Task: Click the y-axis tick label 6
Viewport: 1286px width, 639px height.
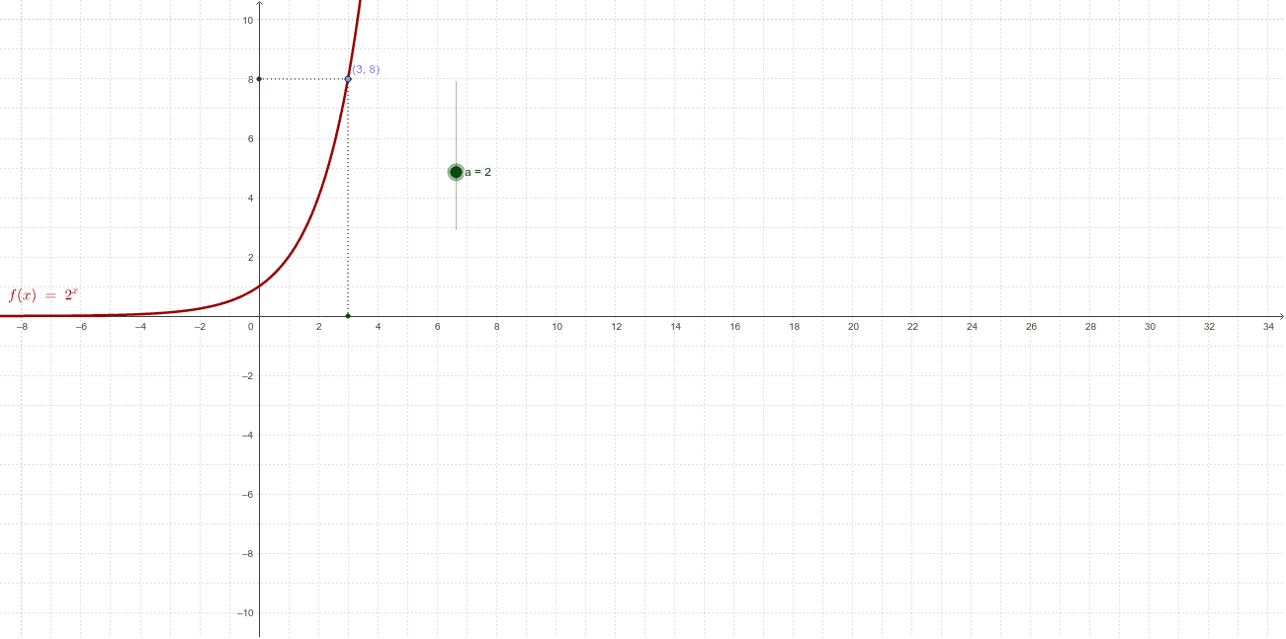Action: [x=250, y=139]
